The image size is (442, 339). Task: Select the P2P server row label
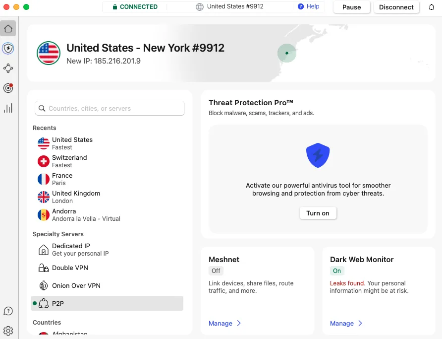pyautogui.click(x=58, y=303)
